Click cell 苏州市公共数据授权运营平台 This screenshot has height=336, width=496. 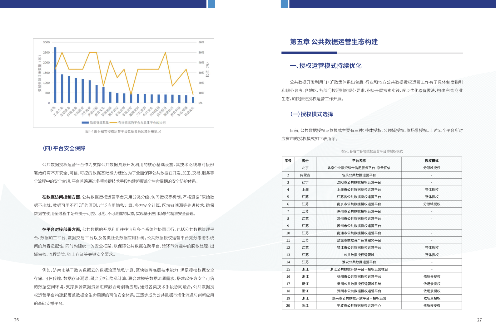(x=359, y=226)
